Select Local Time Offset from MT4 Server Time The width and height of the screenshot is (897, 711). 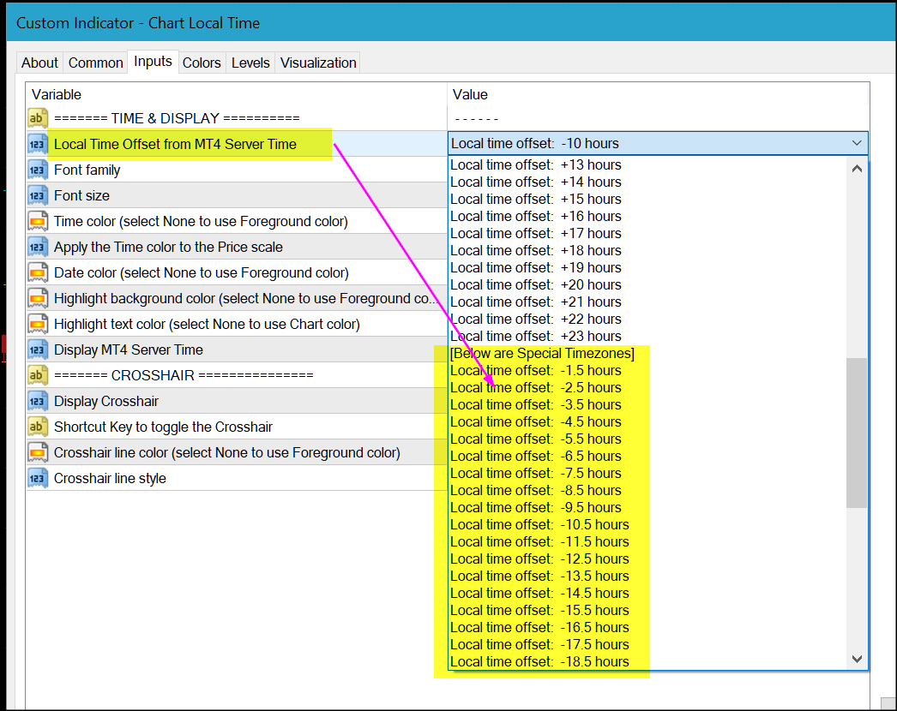(237, 144)
